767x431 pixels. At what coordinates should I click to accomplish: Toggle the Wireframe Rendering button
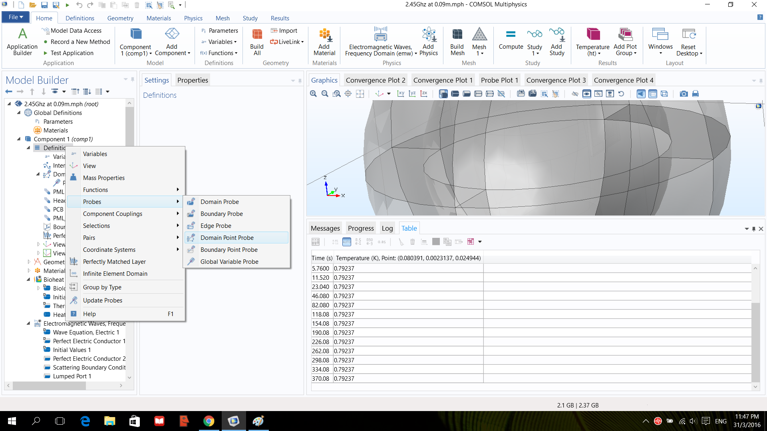coord(664,94)
